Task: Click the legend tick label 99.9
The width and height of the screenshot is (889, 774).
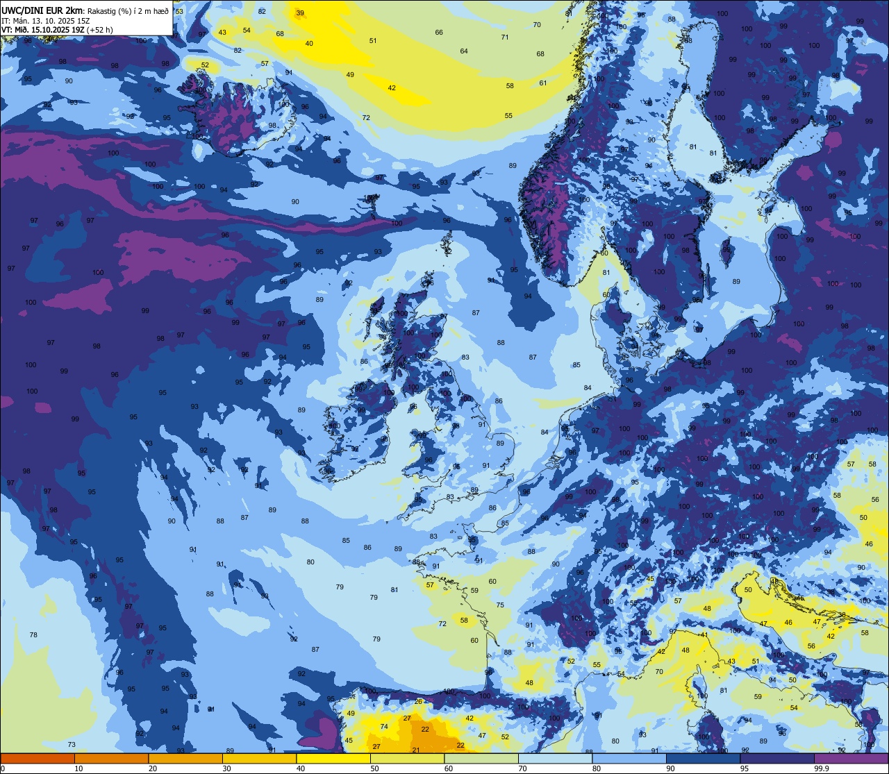Action: [822, 768]
